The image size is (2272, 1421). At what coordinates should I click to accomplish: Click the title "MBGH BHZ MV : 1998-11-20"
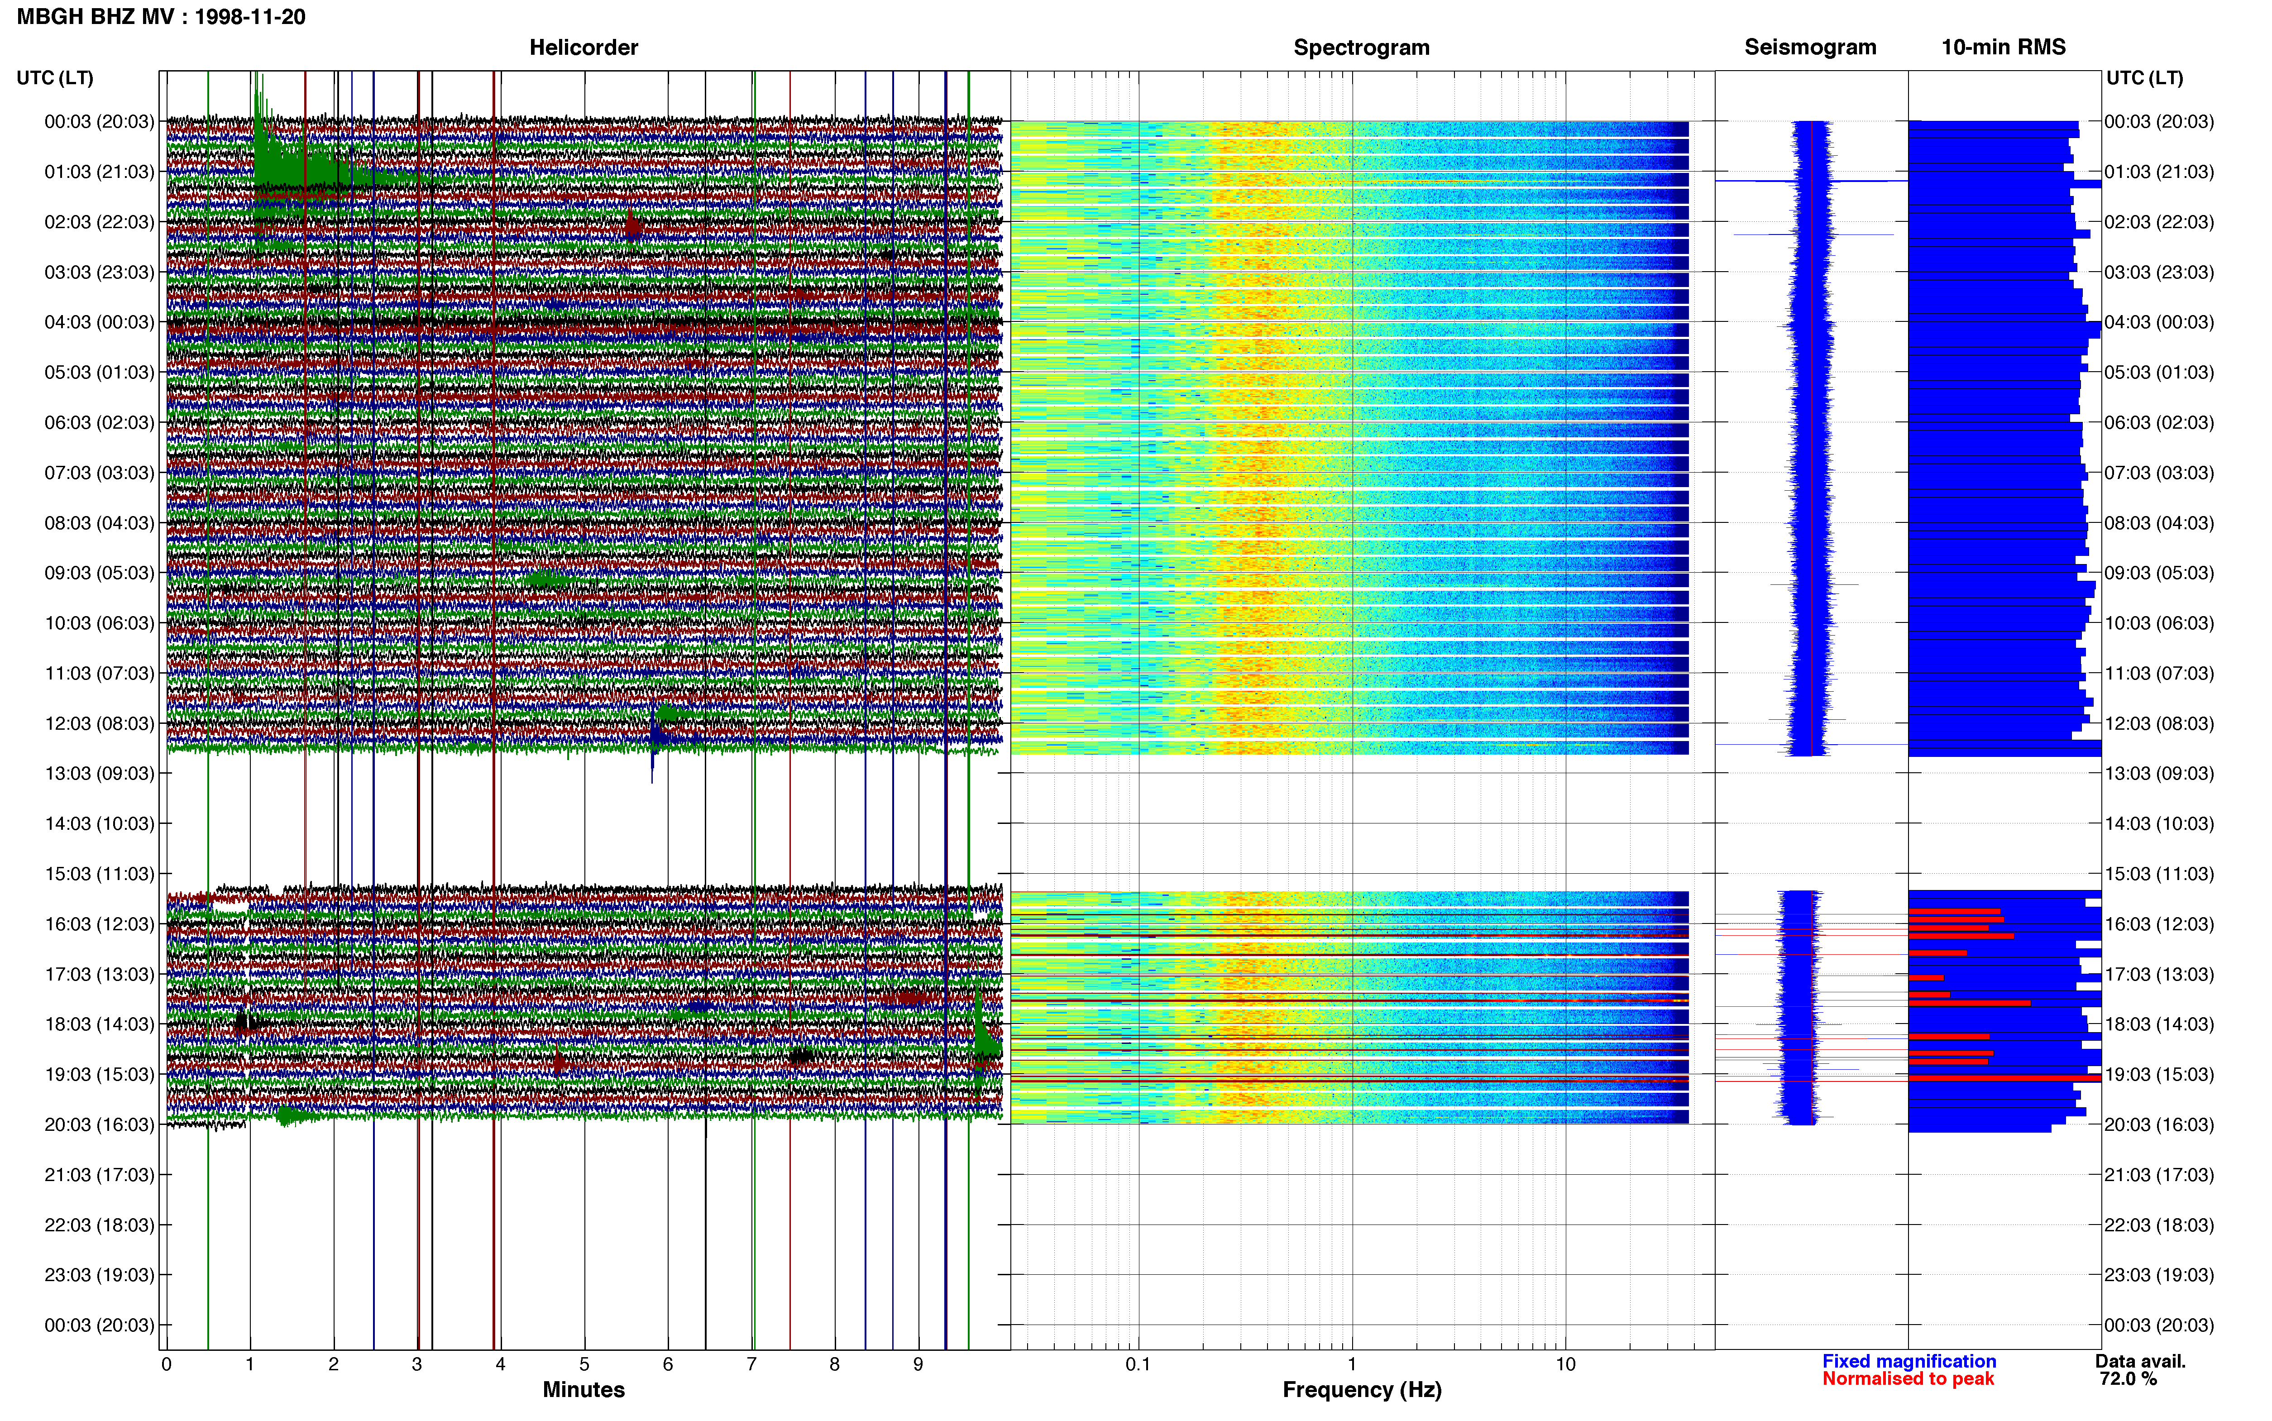click(161, 17)
